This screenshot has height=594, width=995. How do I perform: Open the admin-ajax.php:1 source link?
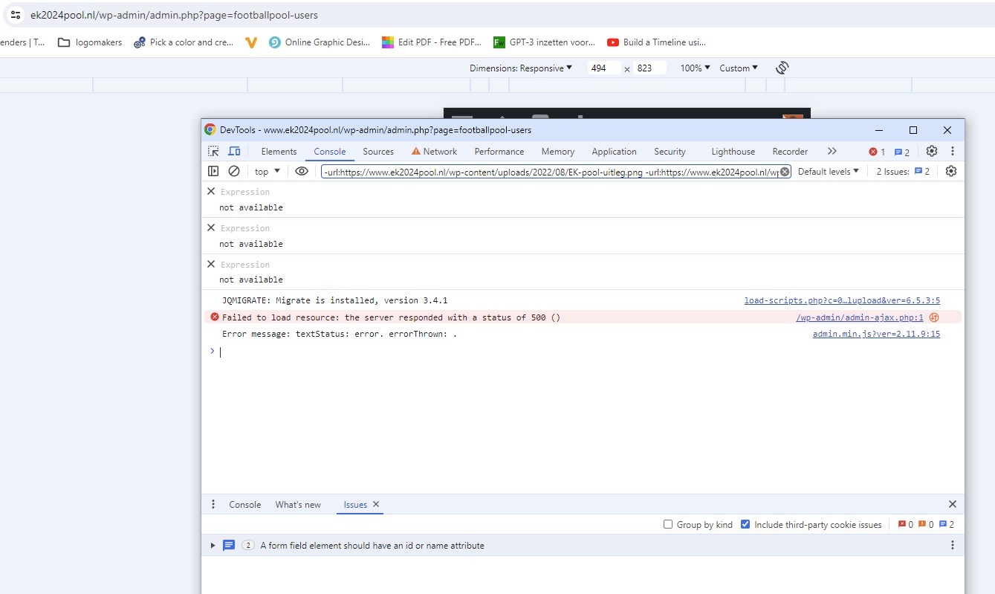point(860,317)
